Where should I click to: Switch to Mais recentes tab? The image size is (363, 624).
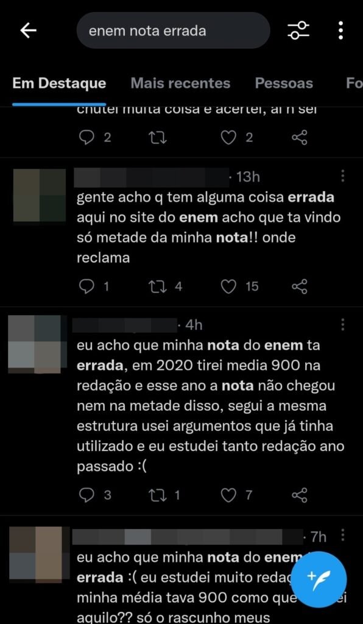point(180,83)
